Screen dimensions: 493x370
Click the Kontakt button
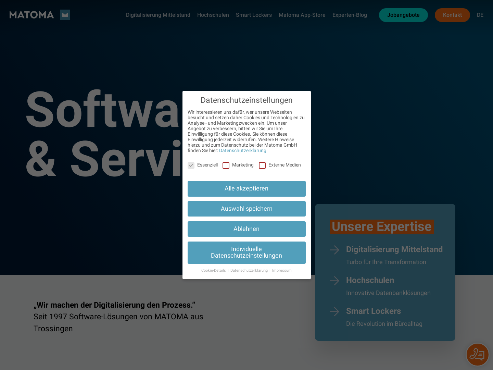[452, 15]
